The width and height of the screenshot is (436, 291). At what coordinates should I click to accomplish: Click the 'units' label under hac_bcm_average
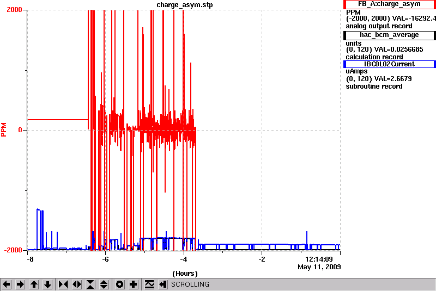[x=353, y=44]
